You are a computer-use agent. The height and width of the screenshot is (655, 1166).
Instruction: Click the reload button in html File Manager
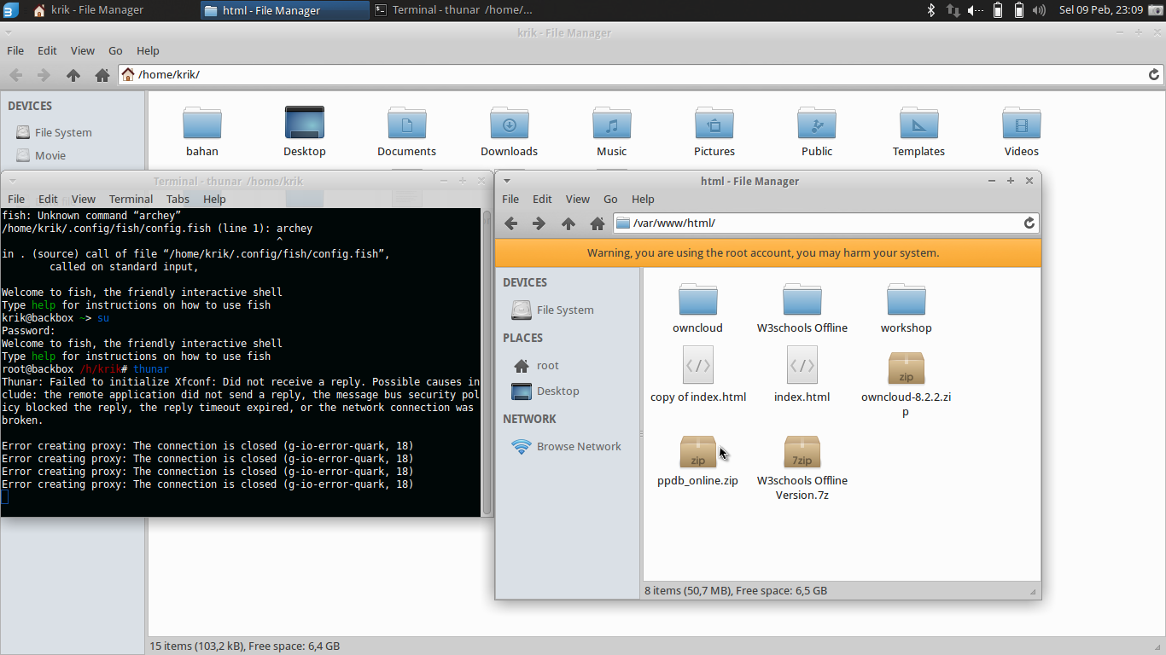[x=1029, y=223]
